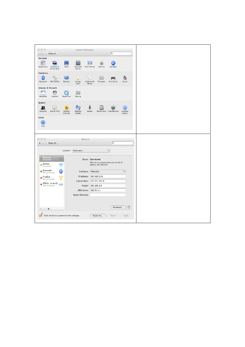Select the Bluetooth service in network list
The width and height of the screenshot is (245, 347).
pos(52,171)
